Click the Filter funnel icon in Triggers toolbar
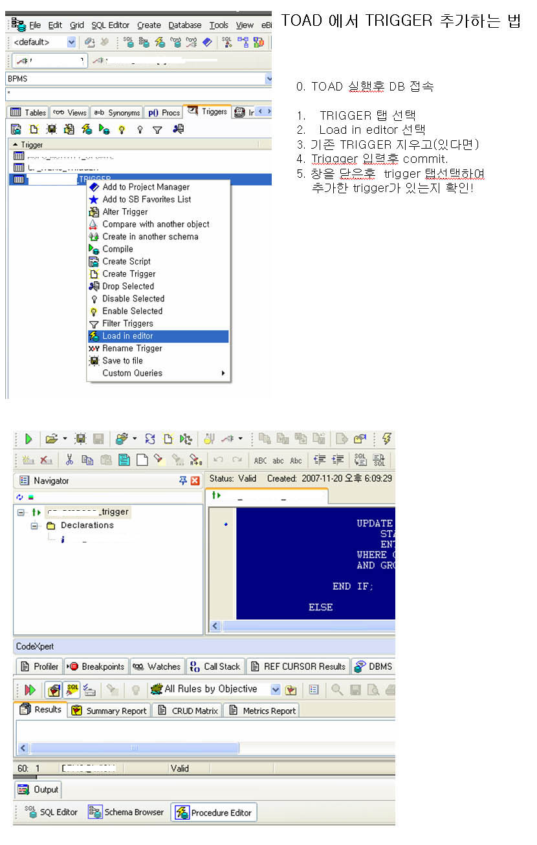The height and width of the screenshot is (845, 537). [x=157, y=129]
